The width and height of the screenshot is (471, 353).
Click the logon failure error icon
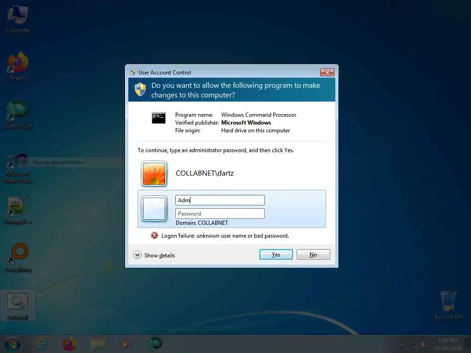point(155,236)
